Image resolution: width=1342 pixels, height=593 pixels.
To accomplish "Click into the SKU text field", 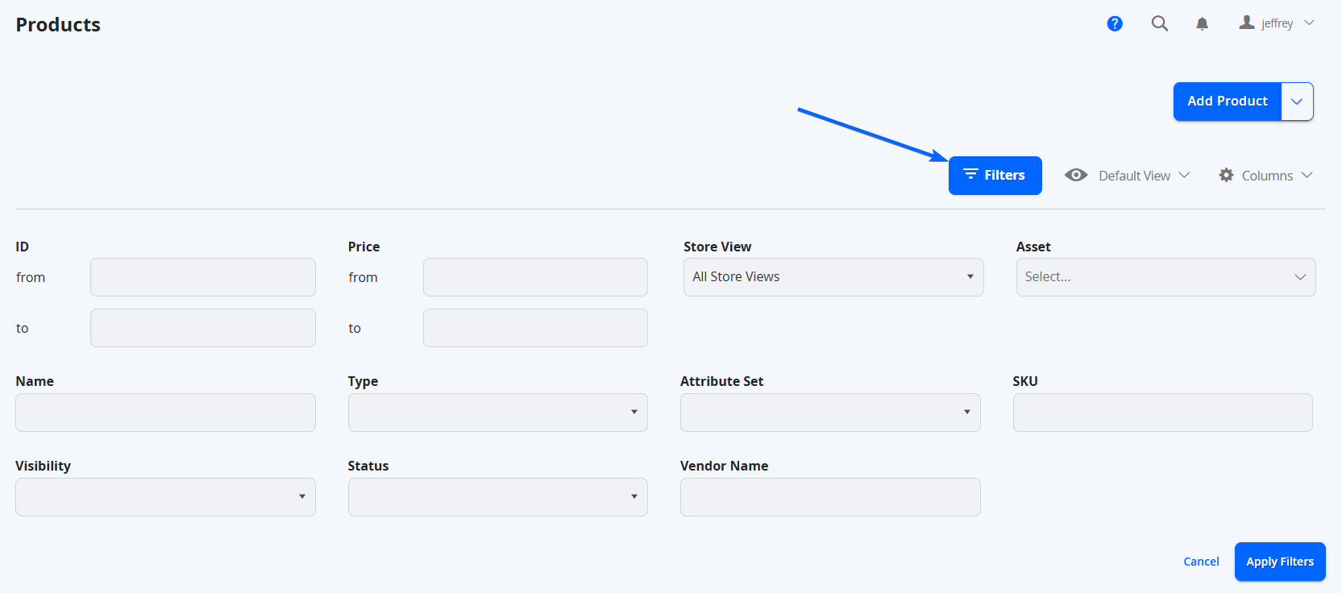I will 1162,413.
